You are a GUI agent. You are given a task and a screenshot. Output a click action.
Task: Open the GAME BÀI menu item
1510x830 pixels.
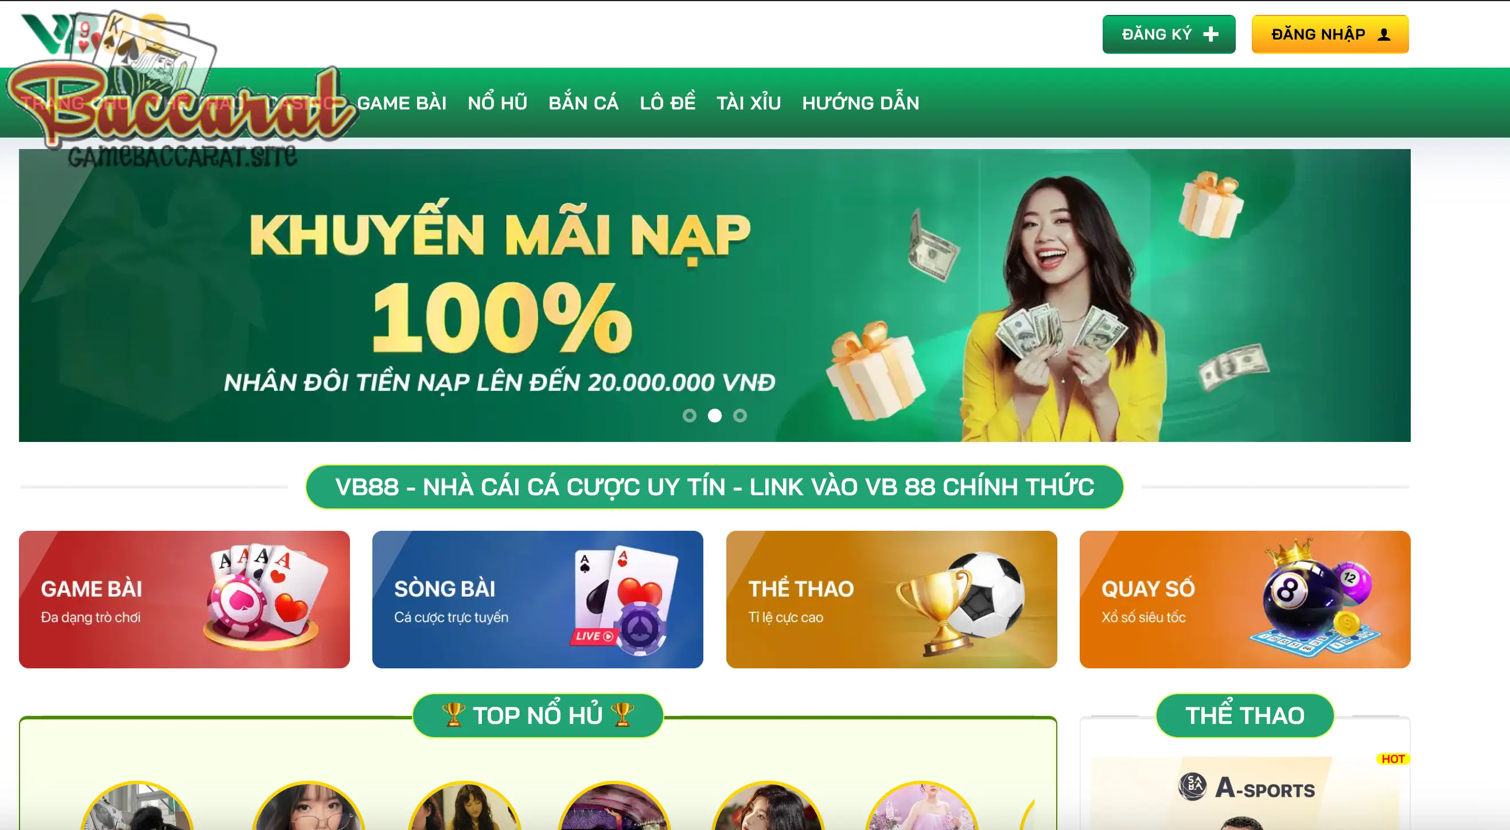tap(402, 103)
